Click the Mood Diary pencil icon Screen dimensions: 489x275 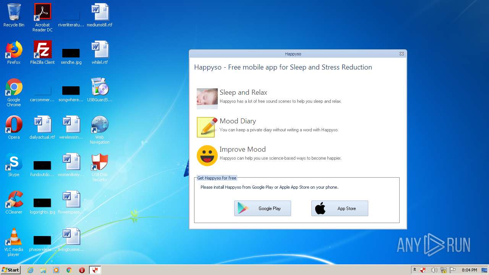pyautogui.click(x=207, y=127)
